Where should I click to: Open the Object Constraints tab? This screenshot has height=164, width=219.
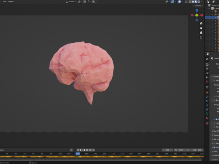tap(207, 109)
